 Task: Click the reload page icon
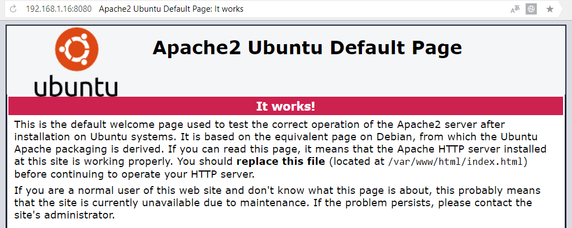pyautogui.click(x=12, y=9)
